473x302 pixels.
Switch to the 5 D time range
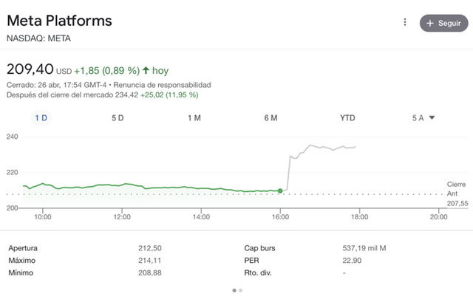tap(118, 118)
